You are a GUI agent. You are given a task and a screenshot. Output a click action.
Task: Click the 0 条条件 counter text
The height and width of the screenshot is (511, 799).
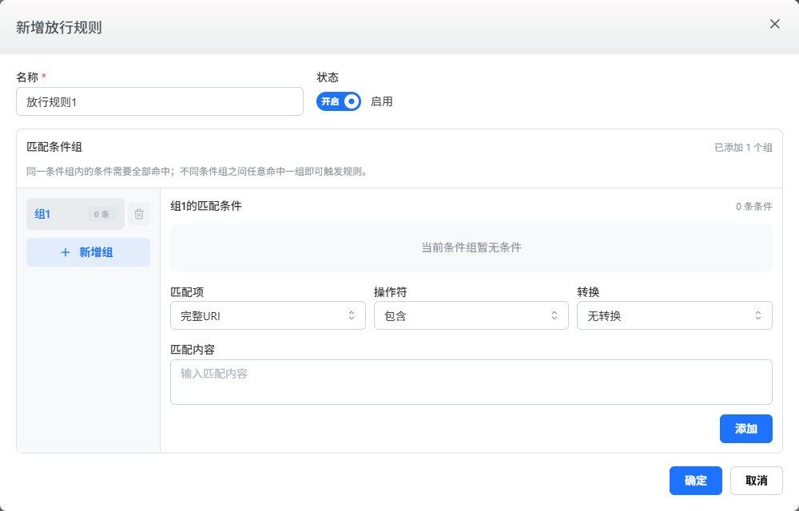pyautogui.click(x=754, y=207)
